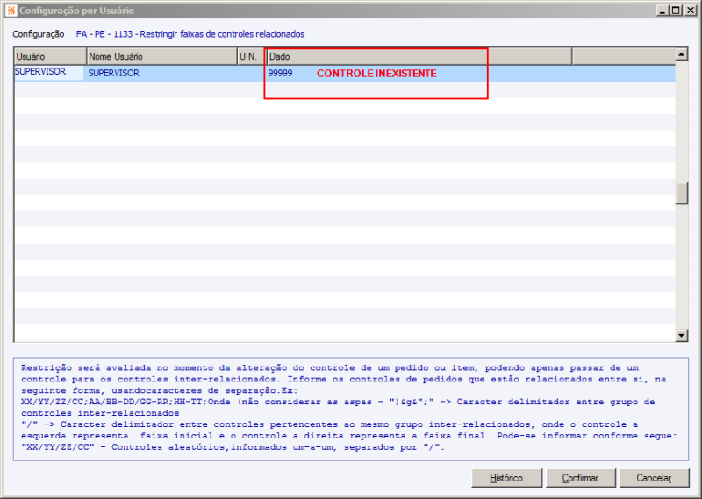
Task: Click the Usuário column header
Action: tap(50, 56)
